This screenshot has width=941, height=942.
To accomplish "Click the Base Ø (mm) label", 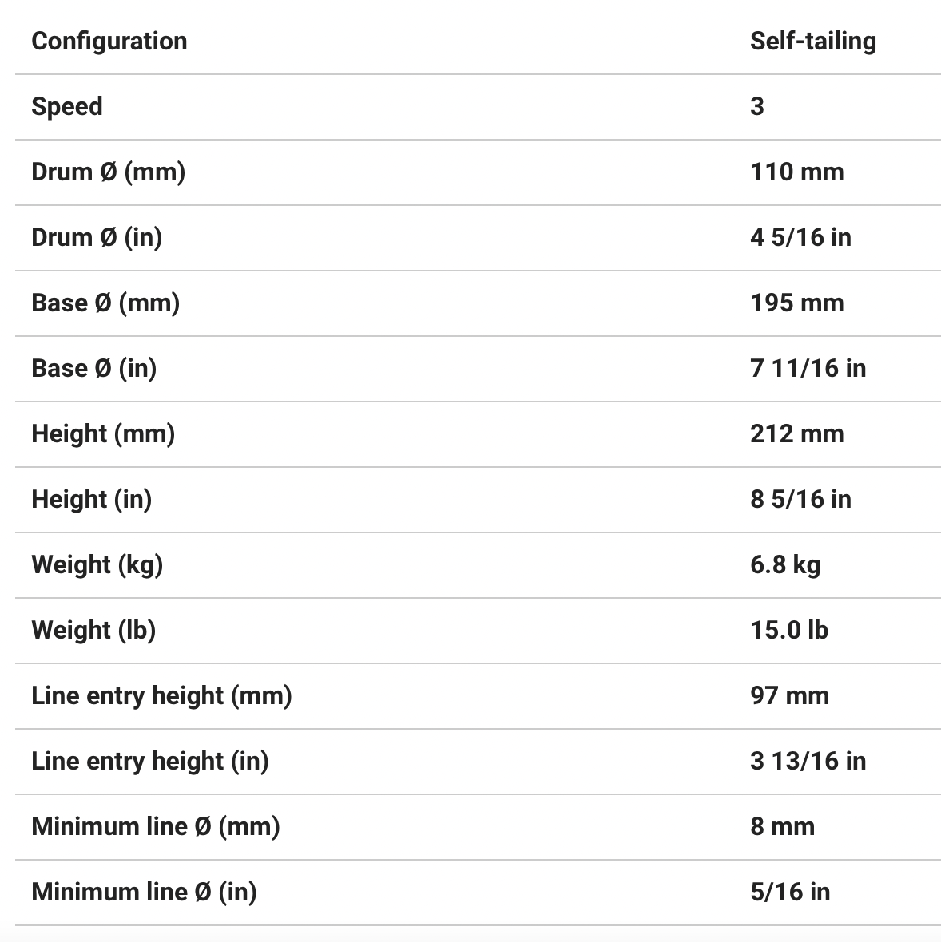I will 105,303.
